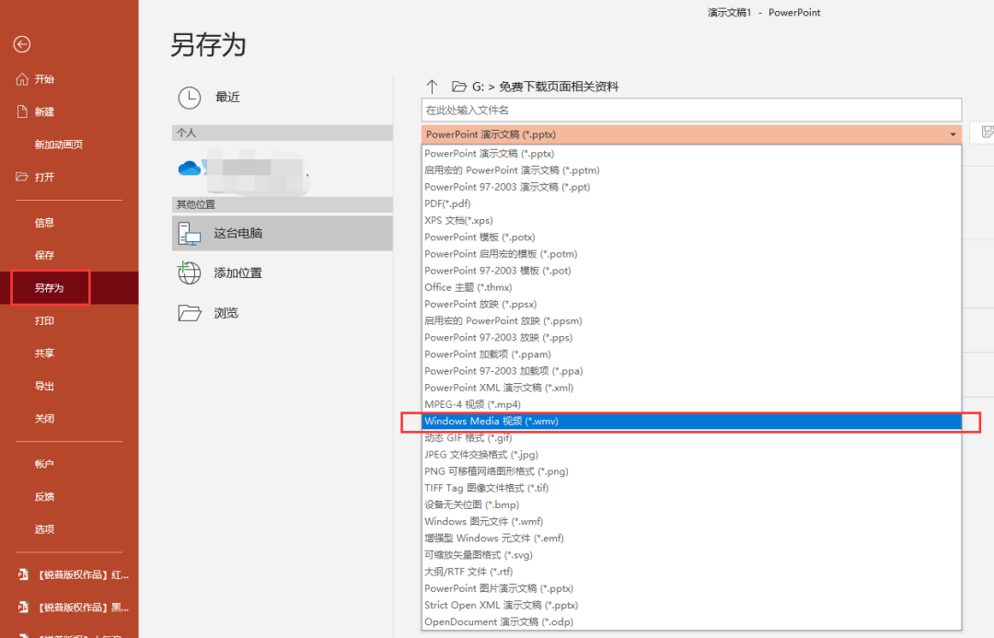994x638 pixels.
Task: Select PowerPoint 97-2003 放映 (*.pps)
Action: (x=691, y=337)
